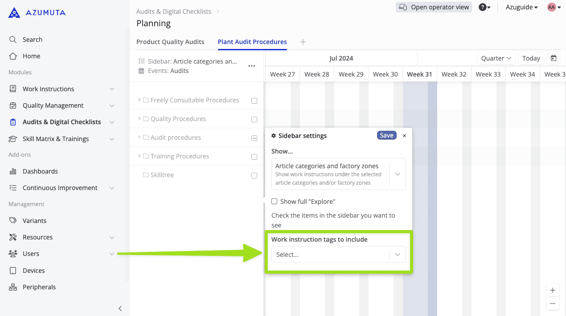Collapse the left navigation sidebar arrow
Viewport: 566px width, 316px height.
[x=120, y=308]
